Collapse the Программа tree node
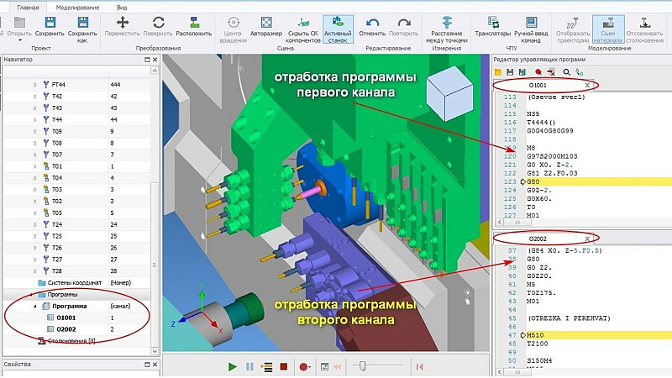The image size is (672, 378). coord(34,307)
